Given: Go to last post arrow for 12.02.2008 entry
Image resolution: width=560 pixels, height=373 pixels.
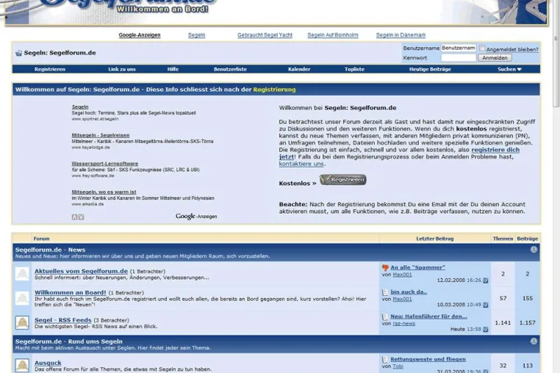Looking at the screenshot, I should tap(485, 280).
